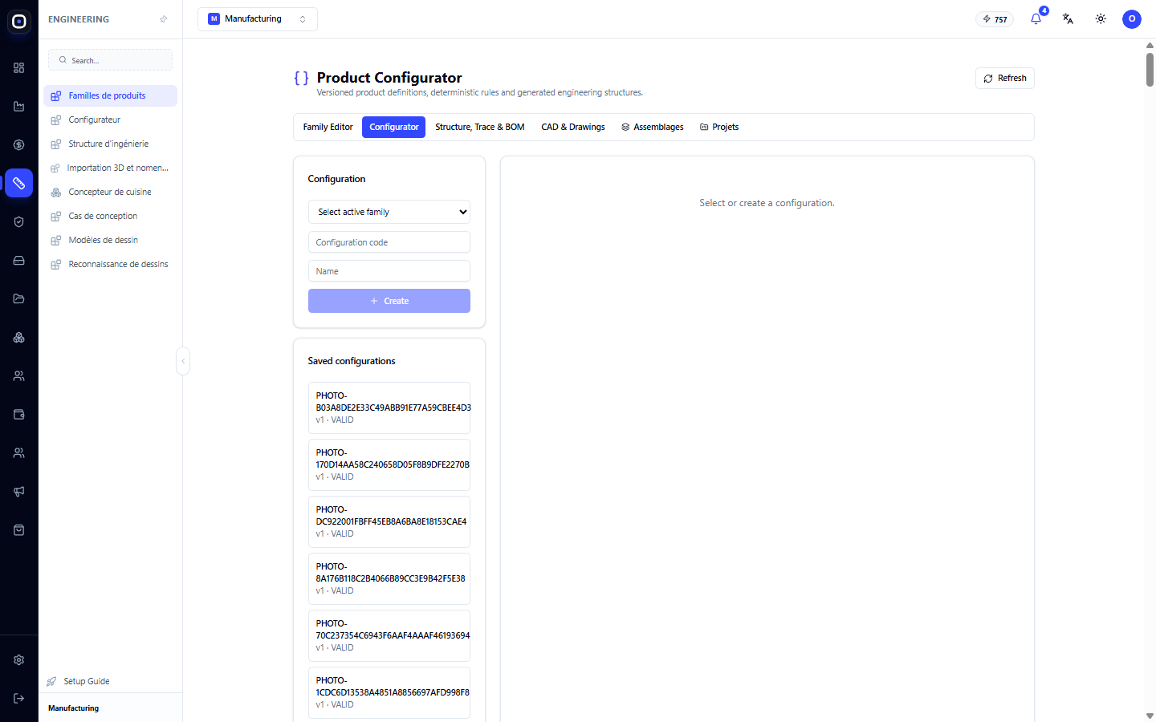Open Familles de produits in sidebar

[111, 95]
